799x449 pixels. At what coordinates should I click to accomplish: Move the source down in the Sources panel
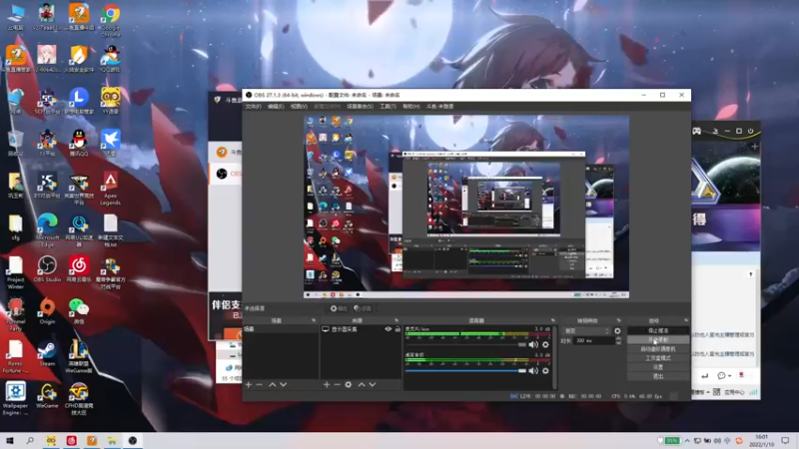point(373,385)
